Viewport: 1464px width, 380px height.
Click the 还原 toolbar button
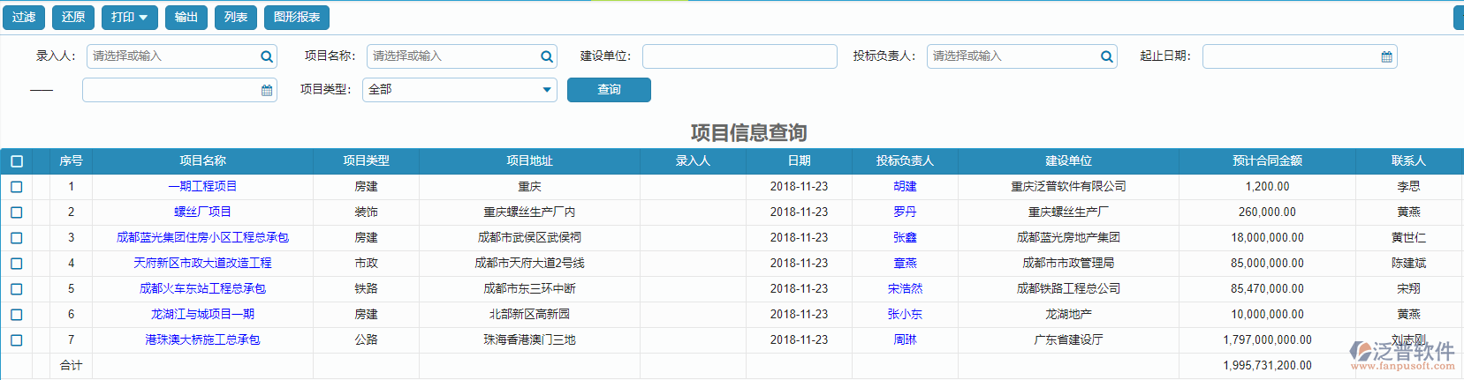click(x=73, y=17)
